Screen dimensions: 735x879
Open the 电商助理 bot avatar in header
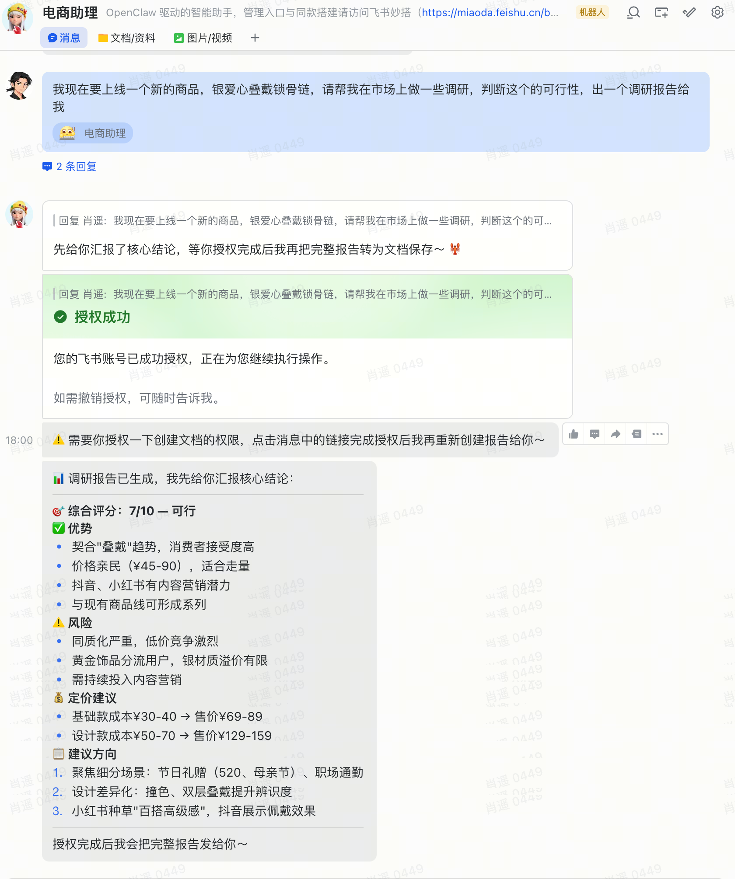point(17,18)
